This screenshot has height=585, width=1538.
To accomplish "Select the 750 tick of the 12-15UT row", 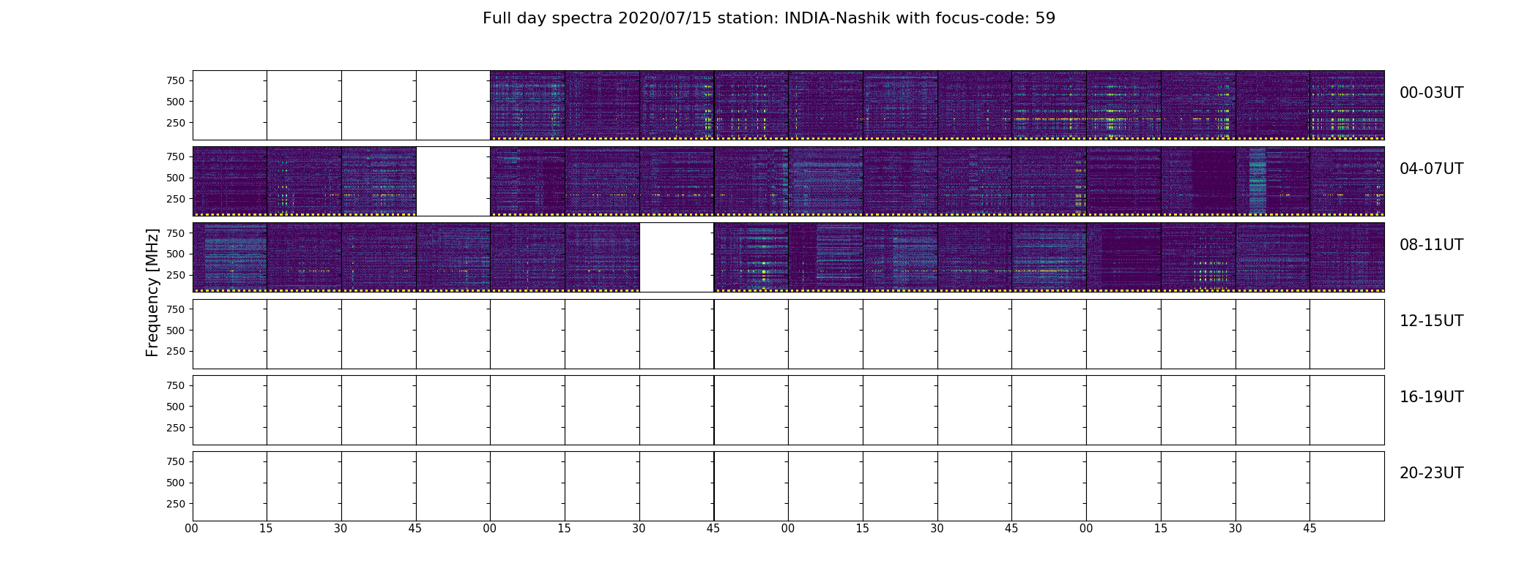I will pos(176,309).
